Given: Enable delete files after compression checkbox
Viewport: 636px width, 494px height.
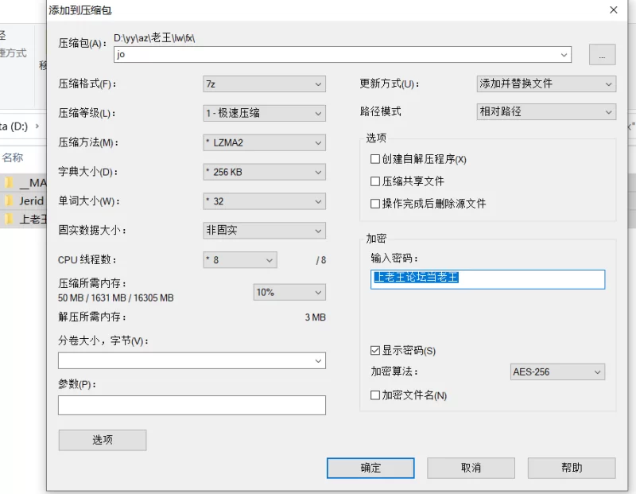Looking at the screenshot, I should tap(375, 204).
